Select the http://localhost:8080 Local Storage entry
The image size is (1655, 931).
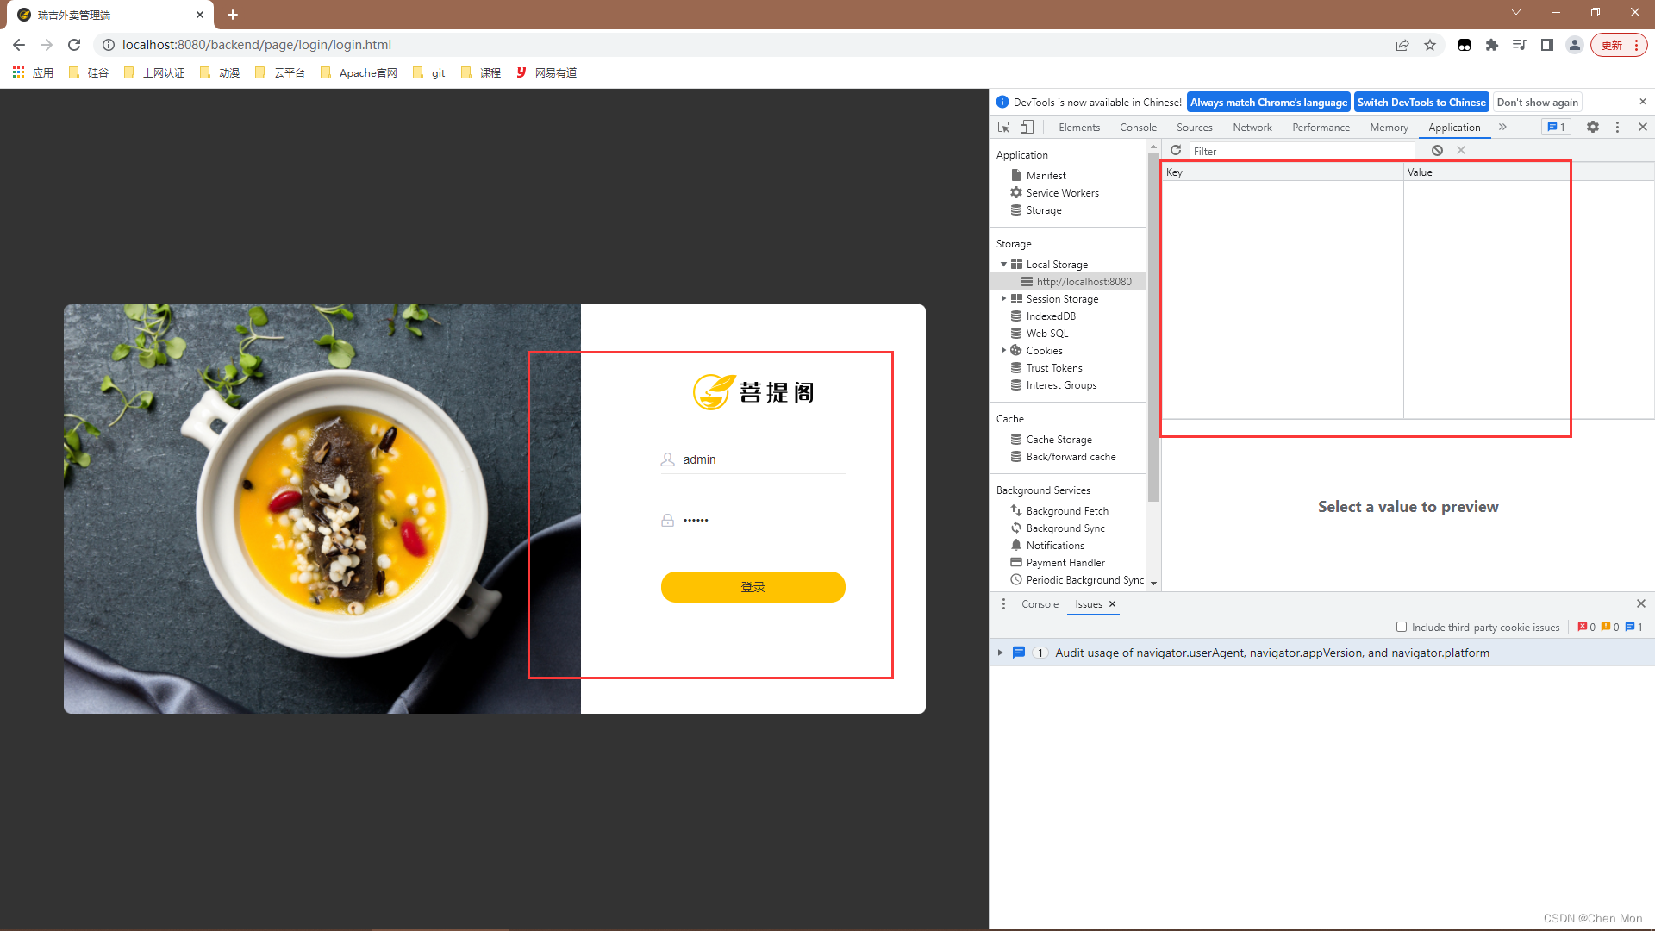1084,281
